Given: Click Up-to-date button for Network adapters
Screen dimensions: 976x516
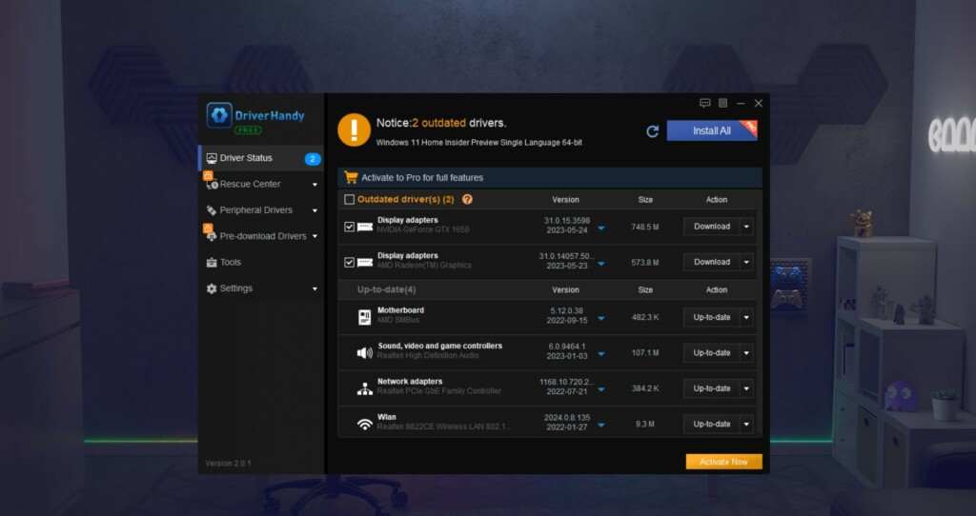Looking at the screenshot, I should [x=711, y=388].
